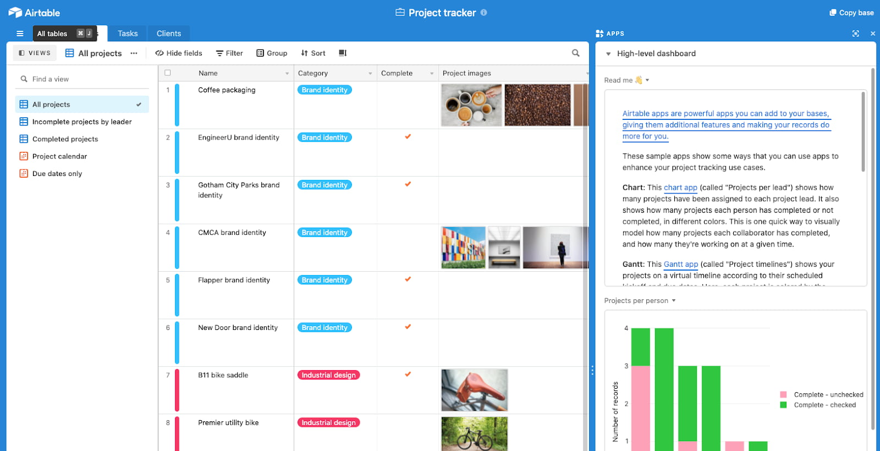
Task: Open the Category column dropdown arrow
Action: click(370, 74)
